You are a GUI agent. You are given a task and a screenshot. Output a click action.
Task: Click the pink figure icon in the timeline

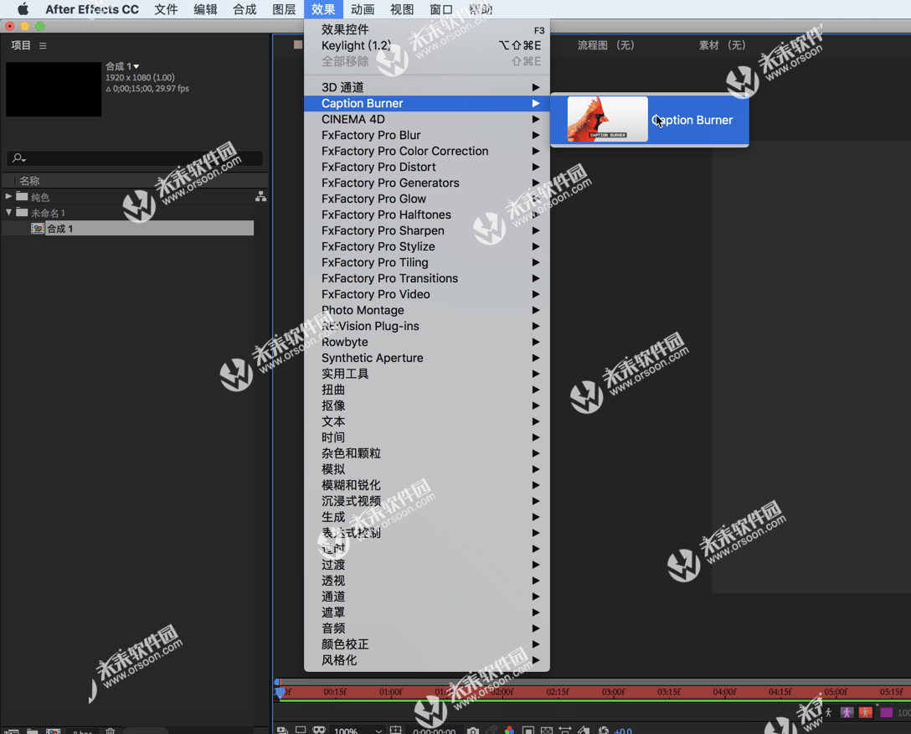click(x=847, y=712)
